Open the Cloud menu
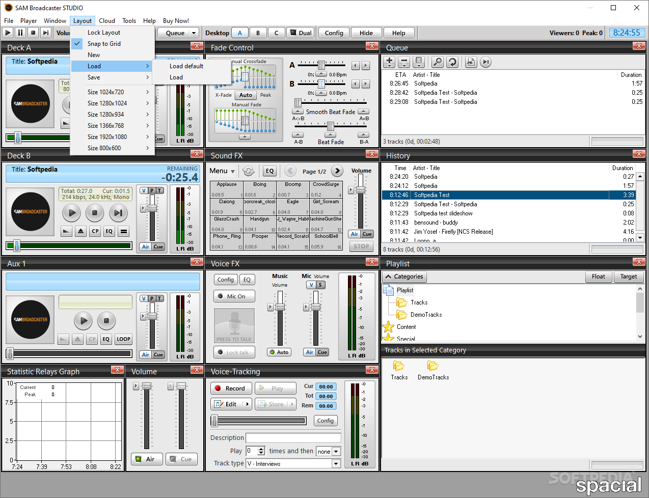The height and width of the screenshot is (498, 649). pos(107,21)
